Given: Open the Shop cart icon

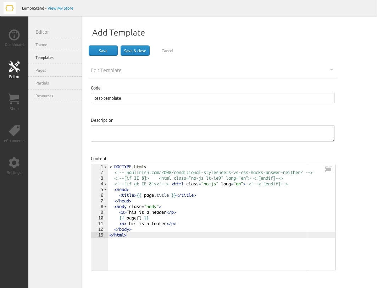Looking at the screenshot, I should pyautogui.click(x=14, y=99).
